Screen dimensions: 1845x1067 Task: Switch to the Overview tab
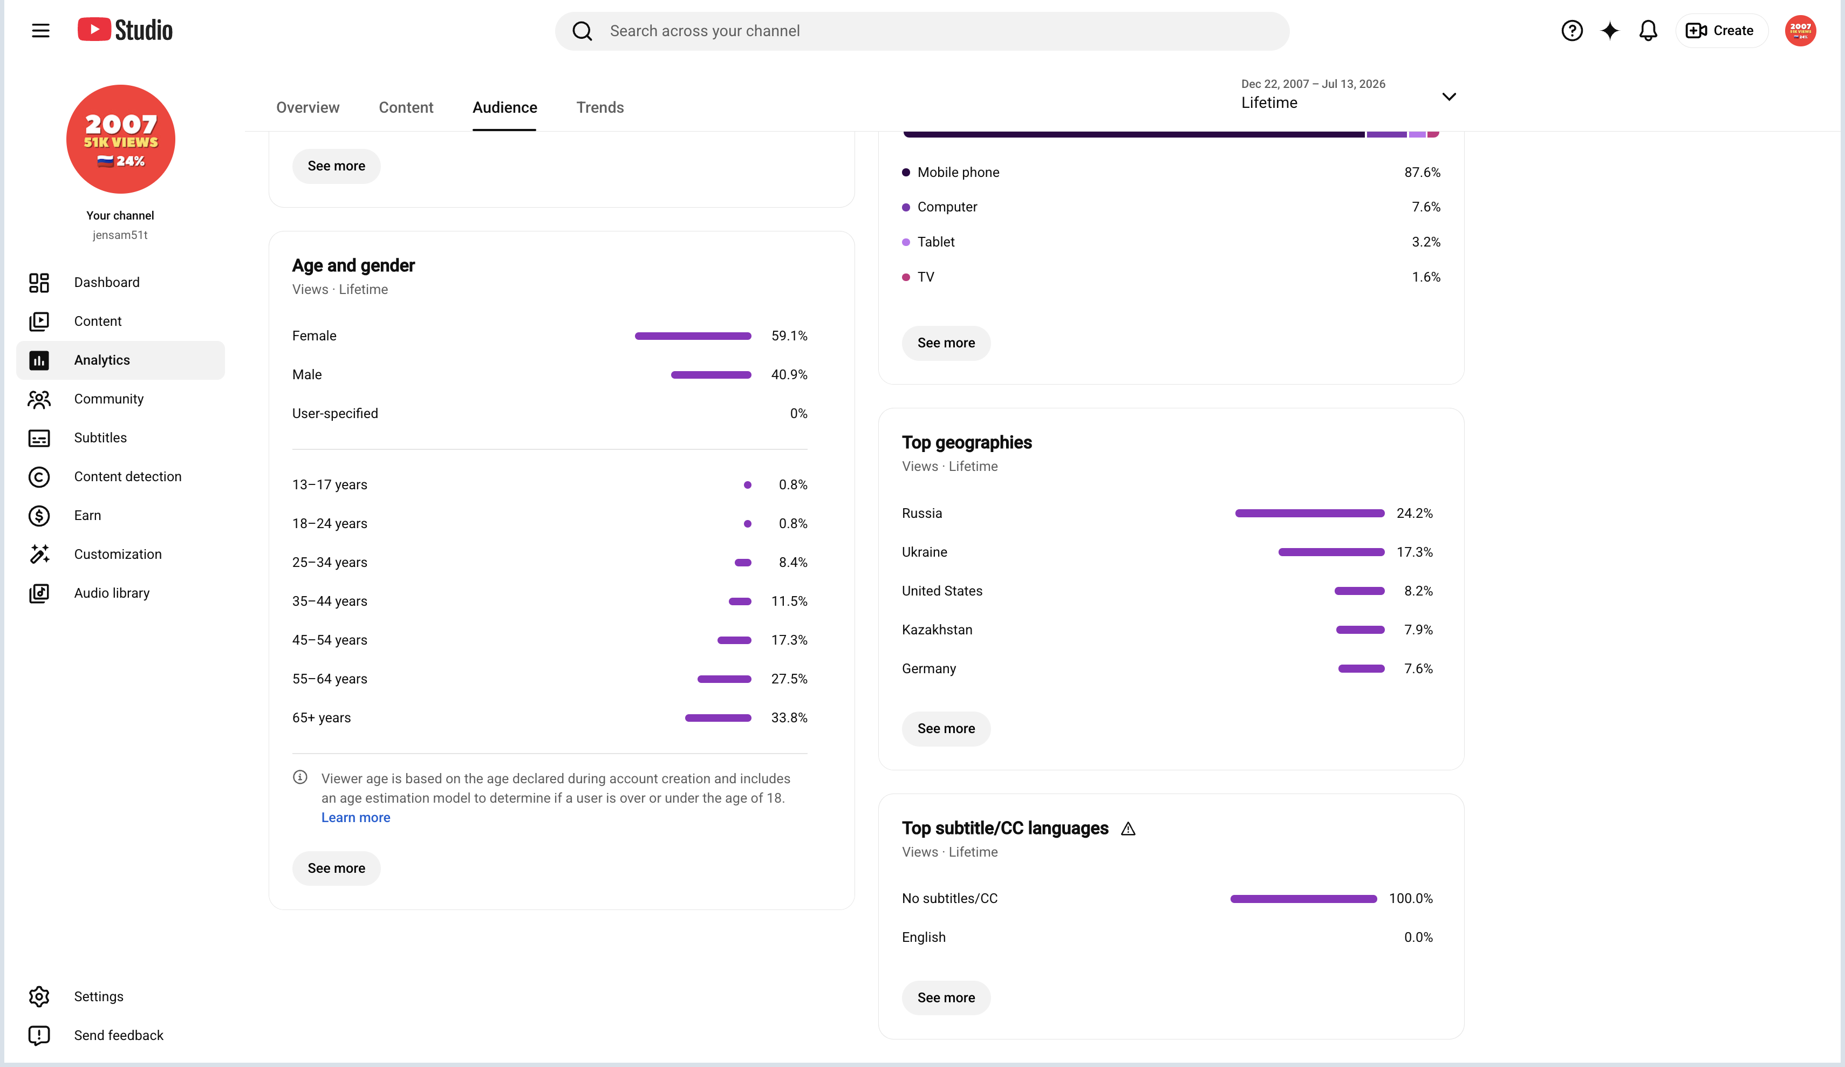tap(307, 108)
